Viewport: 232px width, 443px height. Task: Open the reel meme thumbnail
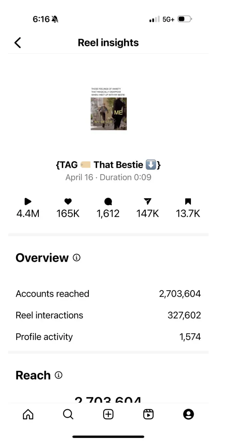point(109,109)
